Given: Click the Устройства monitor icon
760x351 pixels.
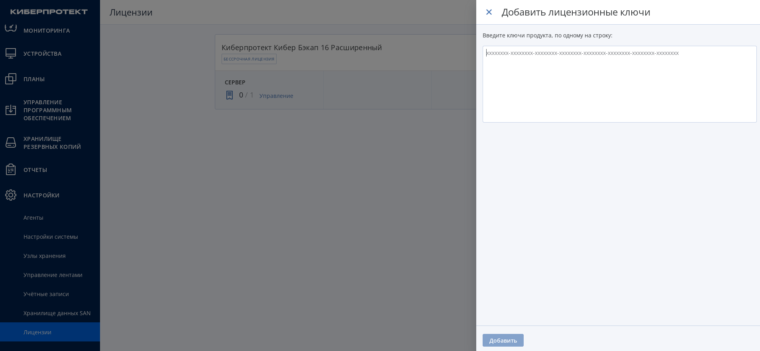Looking at the screenshot, I should point(11,53).
